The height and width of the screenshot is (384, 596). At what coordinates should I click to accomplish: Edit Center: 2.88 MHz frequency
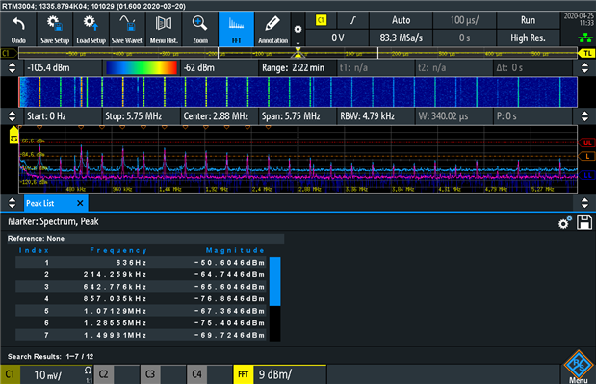point(220,116)
